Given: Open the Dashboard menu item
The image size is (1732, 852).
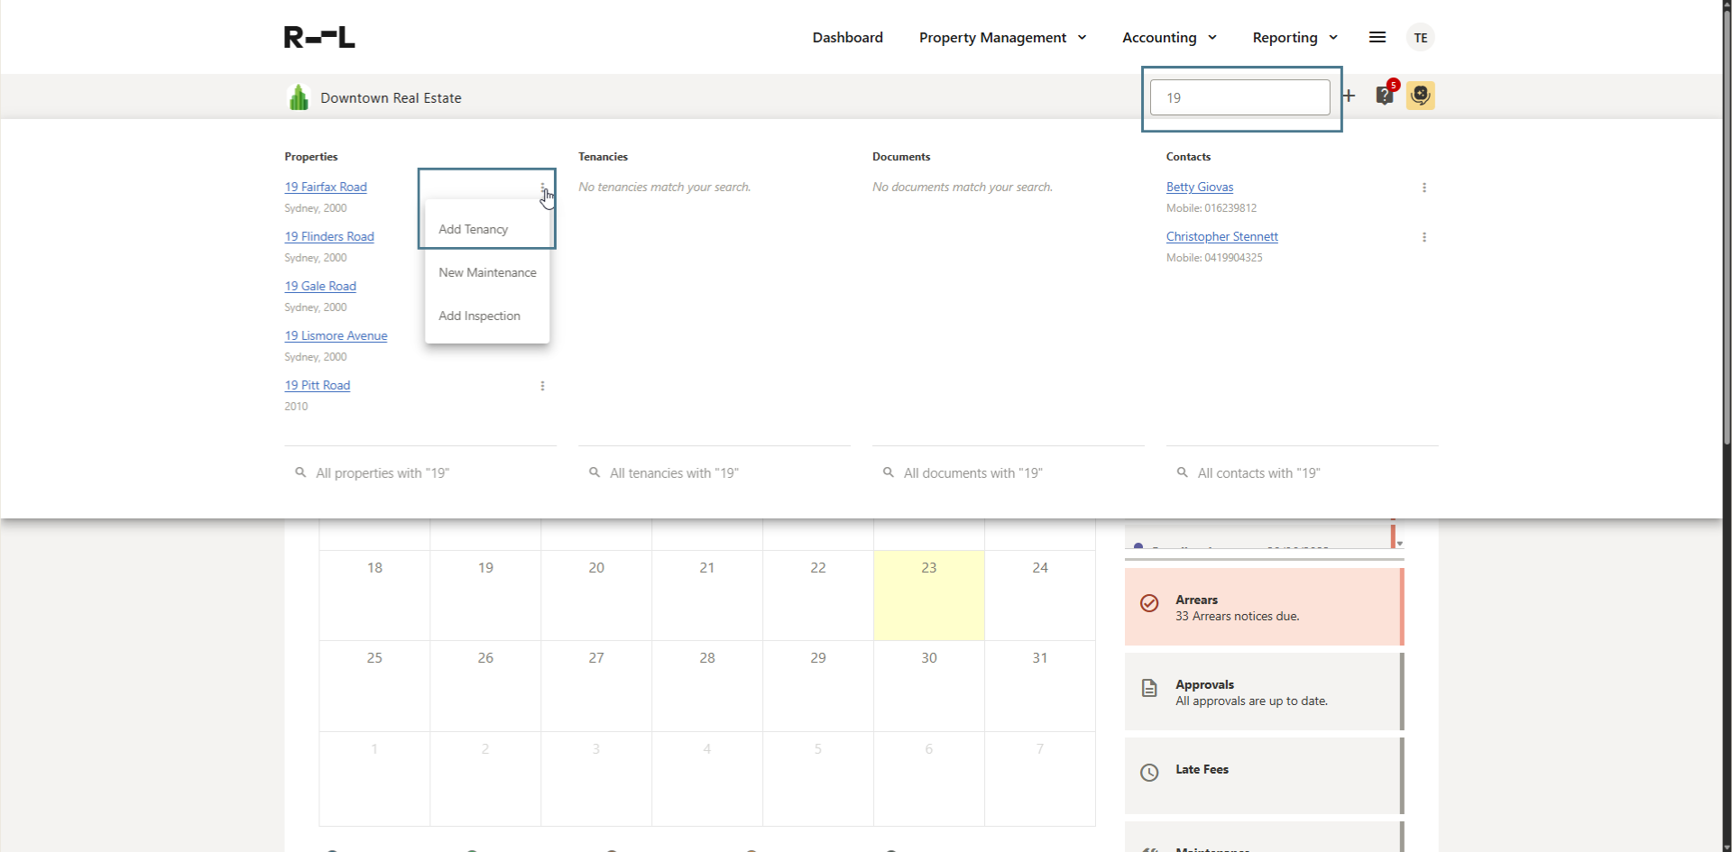Looking at the screenshot, I should click(x=847, y=37).
